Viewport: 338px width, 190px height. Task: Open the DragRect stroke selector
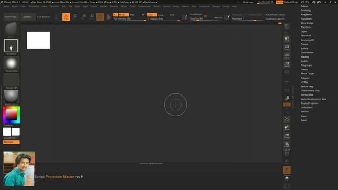pos(11,46)
